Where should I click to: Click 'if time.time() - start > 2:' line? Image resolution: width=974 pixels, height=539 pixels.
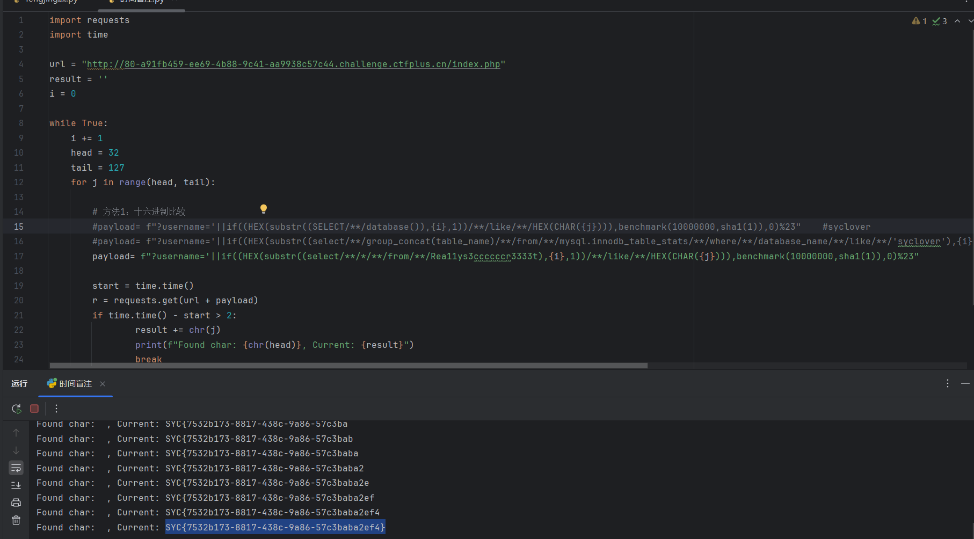164,315
